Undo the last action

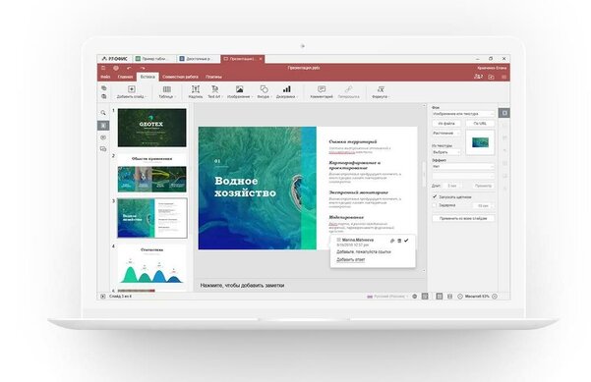[129, 68]
